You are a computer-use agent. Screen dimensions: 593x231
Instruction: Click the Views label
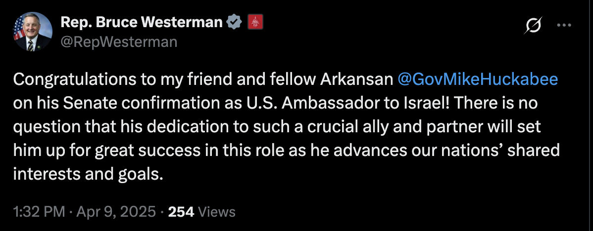coord(216,212)
